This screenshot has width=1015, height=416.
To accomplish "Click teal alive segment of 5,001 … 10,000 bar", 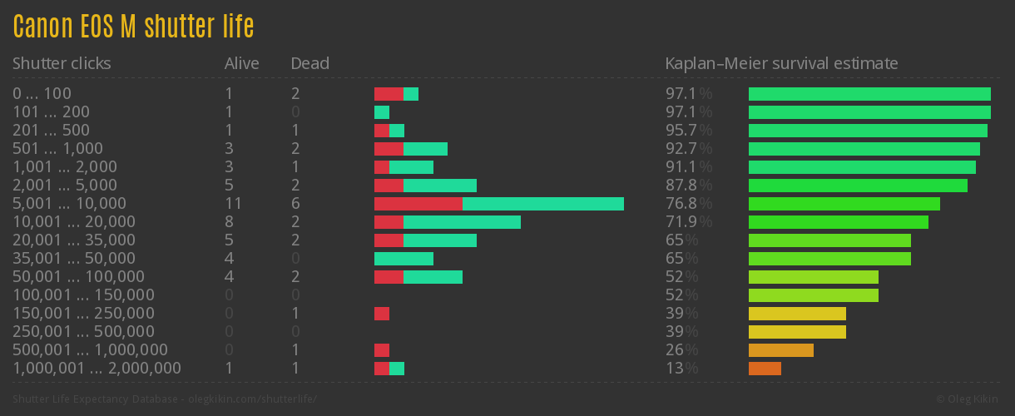I will pyautogui.click(x=542, y=204).
